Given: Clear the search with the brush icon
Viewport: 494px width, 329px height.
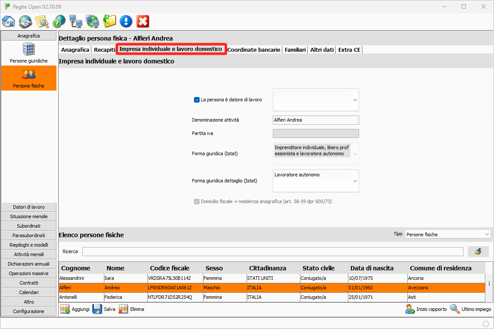Looking at the screenshot, I should 478,251.
